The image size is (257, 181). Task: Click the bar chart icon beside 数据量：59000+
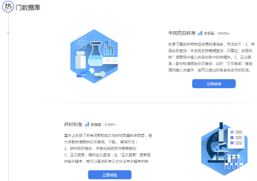[x=200, y=33]
